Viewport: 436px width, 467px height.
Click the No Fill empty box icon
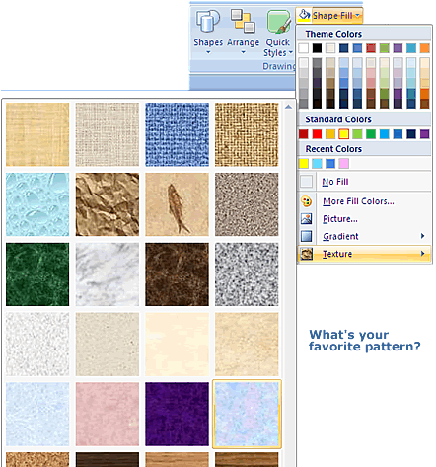[x=306, y=182]
